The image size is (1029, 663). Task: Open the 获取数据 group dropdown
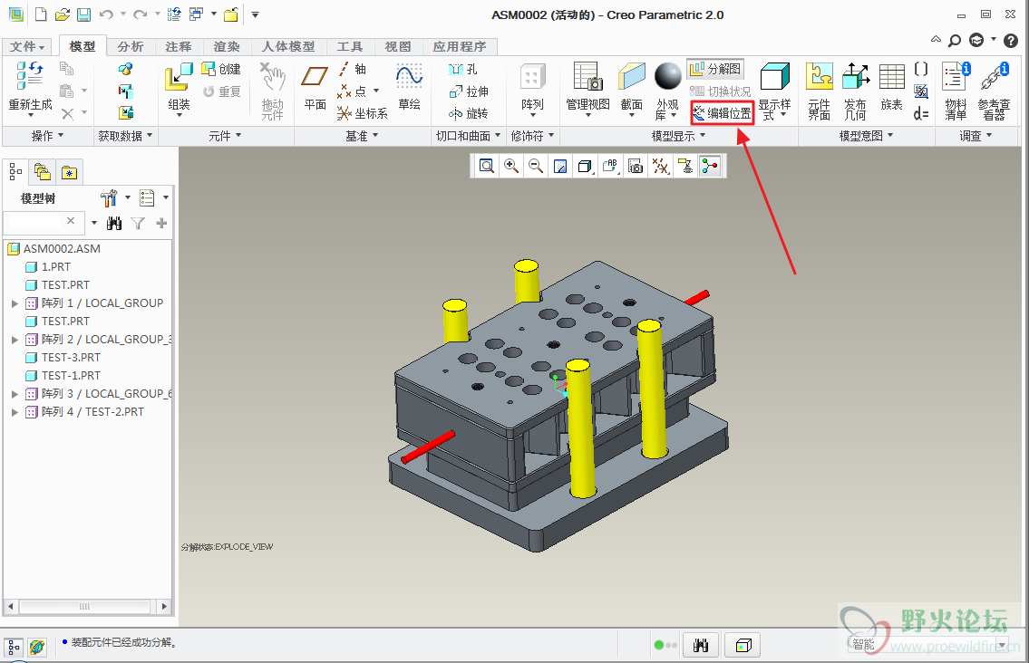(x=125, y=136)
